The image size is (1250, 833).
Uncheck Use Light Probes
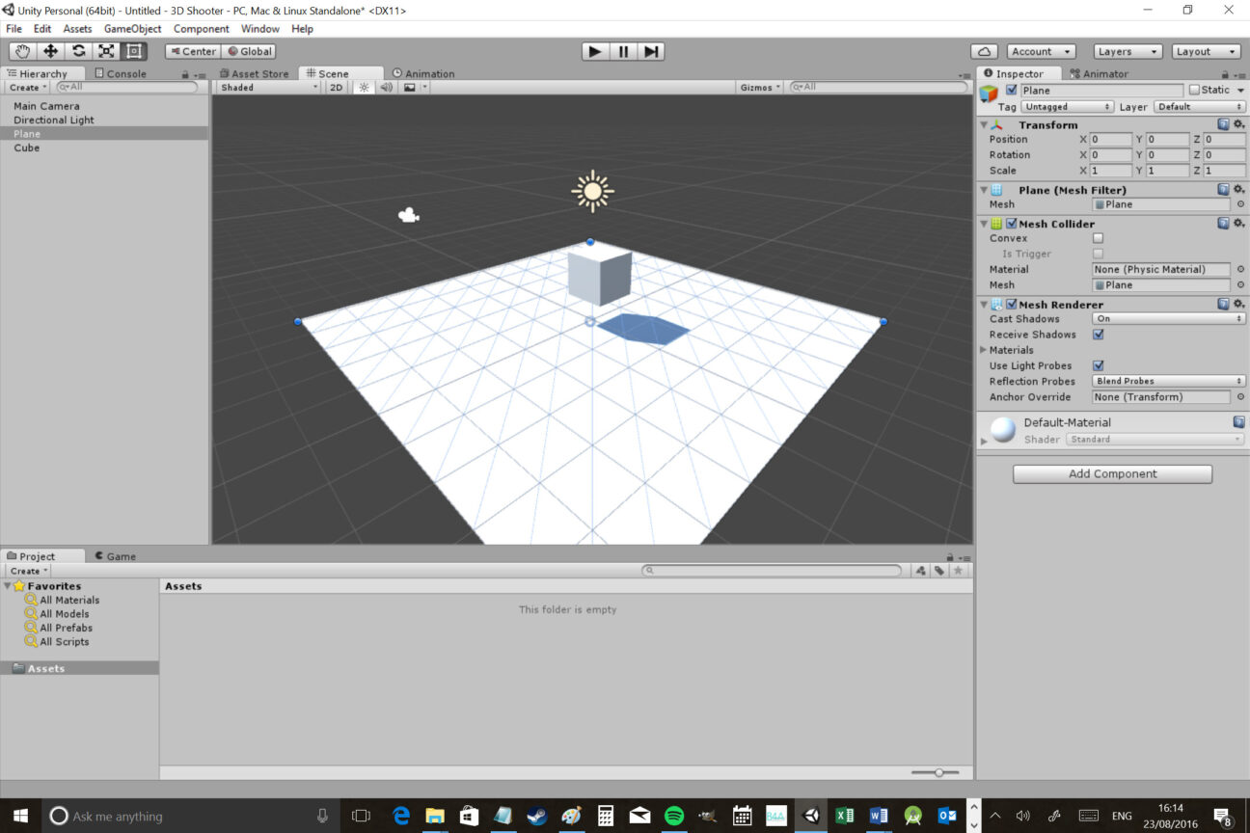(1097, 365)
